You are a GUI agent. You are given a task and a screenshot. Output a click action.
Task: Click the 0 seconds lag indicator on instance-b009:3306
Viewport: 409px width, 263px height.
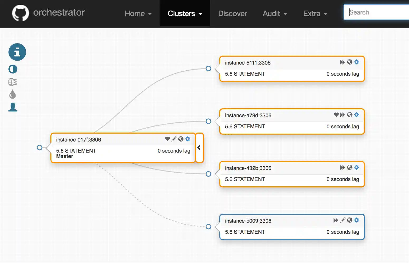point(343,232)
